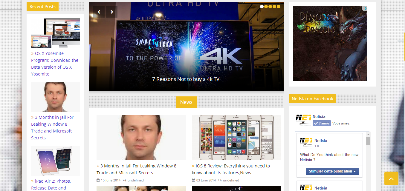Image resolution: width=405 pixels, height=191 pixels.
Task: Select the last slider pagination dot
Action: (279, 7)
